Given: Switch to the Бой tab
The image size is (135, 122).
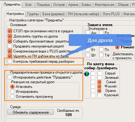Looking at the screenshot, I should pos(28,5).
